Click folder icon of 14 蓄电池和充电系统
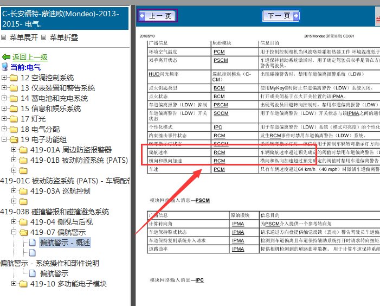Viewport: 380px width, 306px height. click(x=14, y=98)
